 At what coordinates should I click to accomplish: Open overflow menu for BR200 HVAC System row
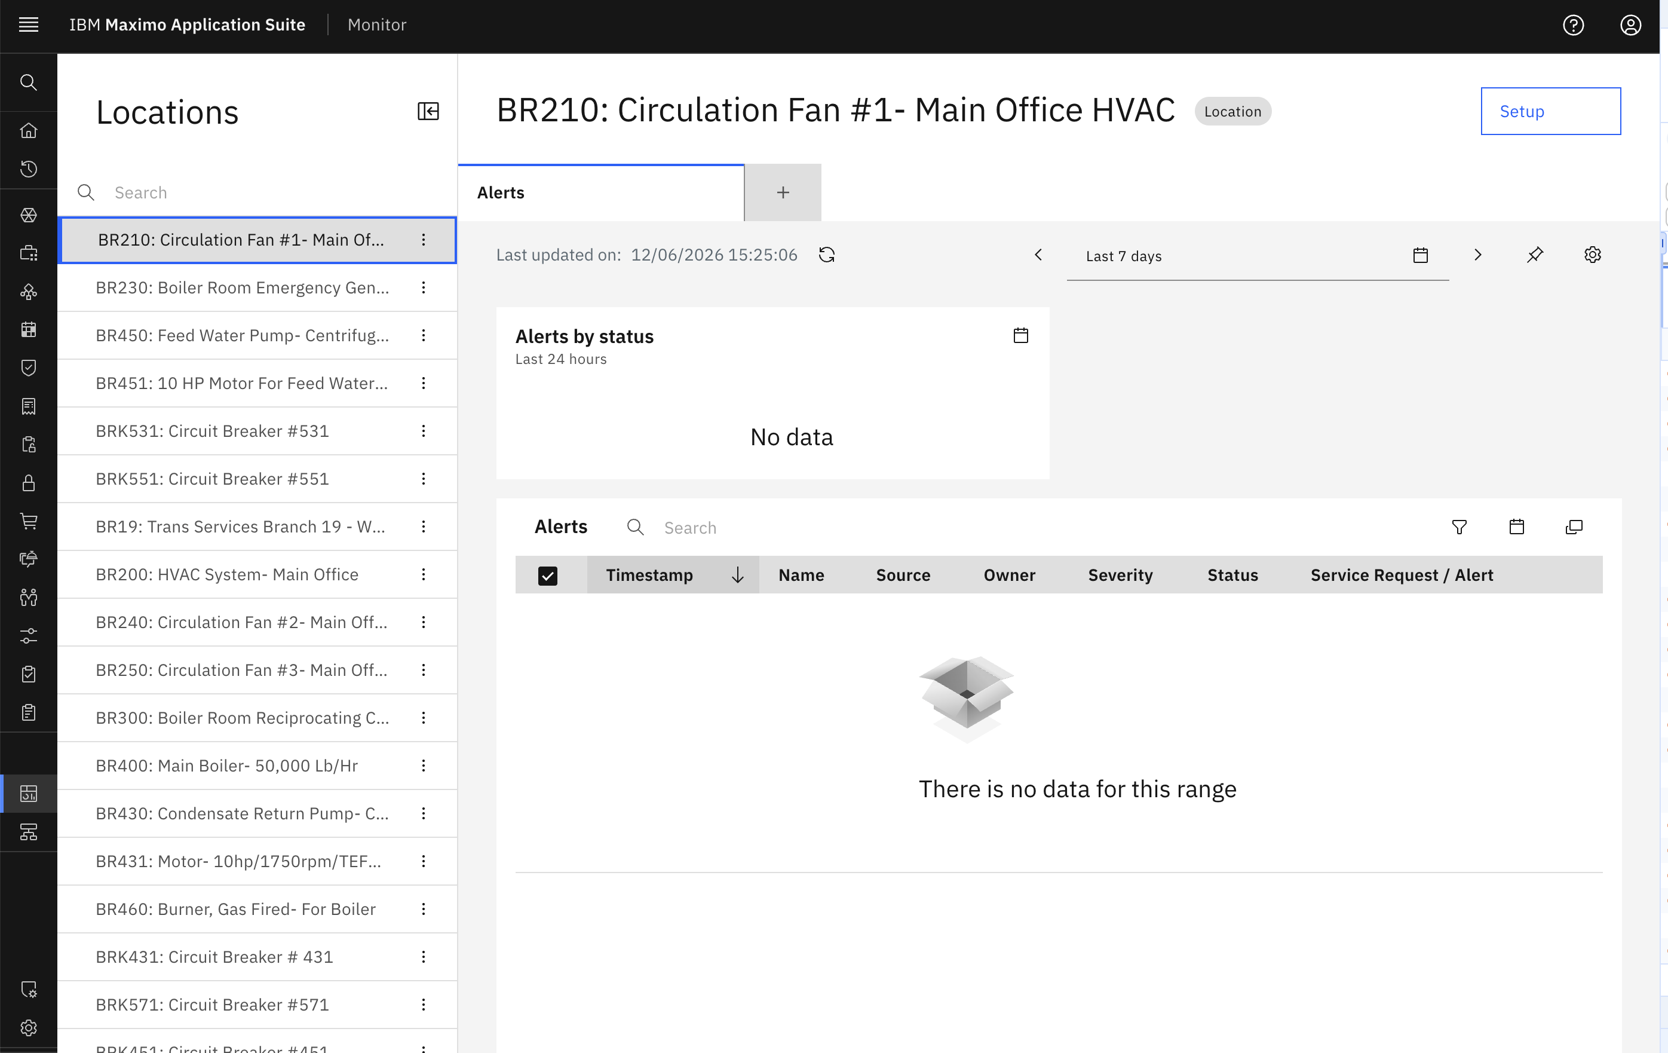[x=423, y=574]
